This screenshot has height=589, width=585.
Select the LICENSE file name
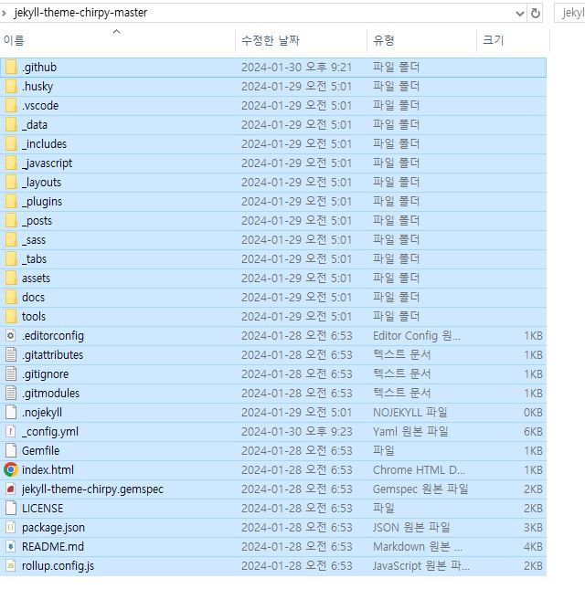tap(42, 508)
